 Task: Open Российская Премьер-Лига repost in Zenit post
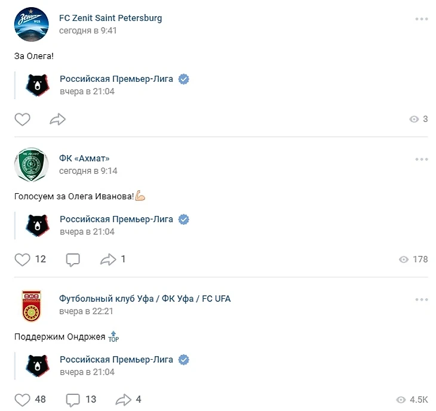tap(116, 79)
